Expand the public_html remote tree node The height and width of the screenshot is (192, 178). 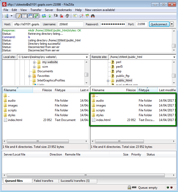coord(108,81)
